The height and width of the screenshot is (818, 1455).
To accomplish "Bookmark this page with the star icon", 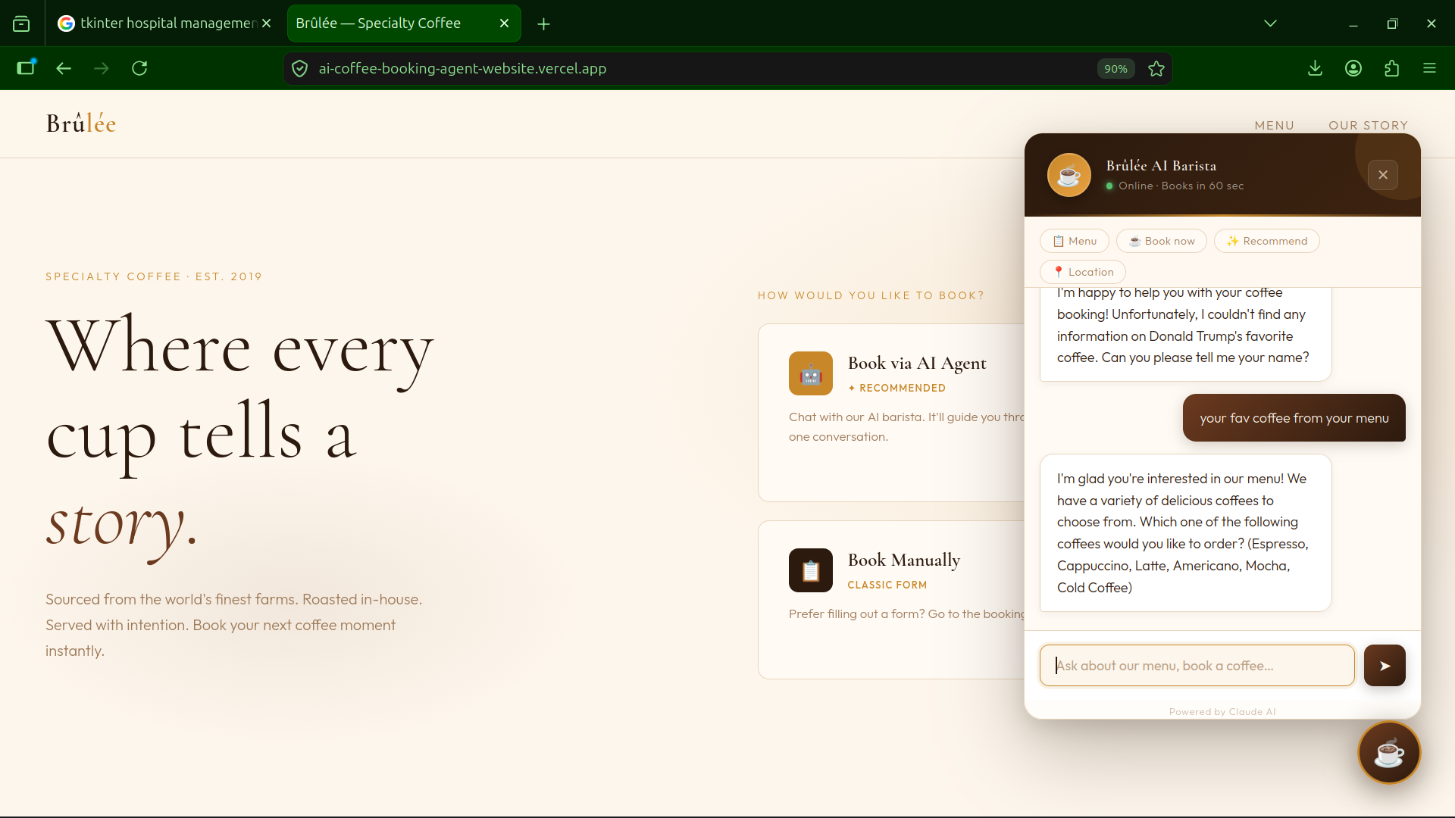I will pos(1156,69).
